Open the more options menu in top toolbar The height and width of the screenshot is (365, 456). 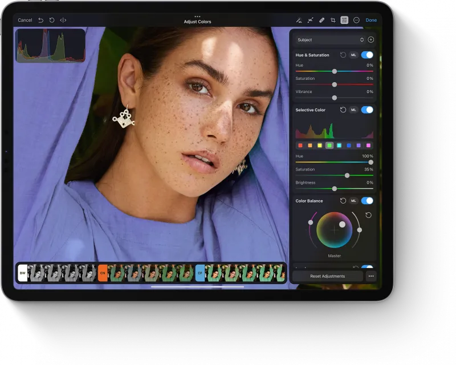[x=356, y=20]
